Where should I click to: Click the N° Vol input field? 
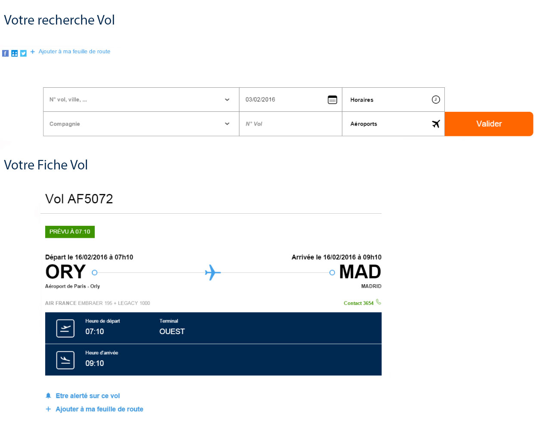291,124
